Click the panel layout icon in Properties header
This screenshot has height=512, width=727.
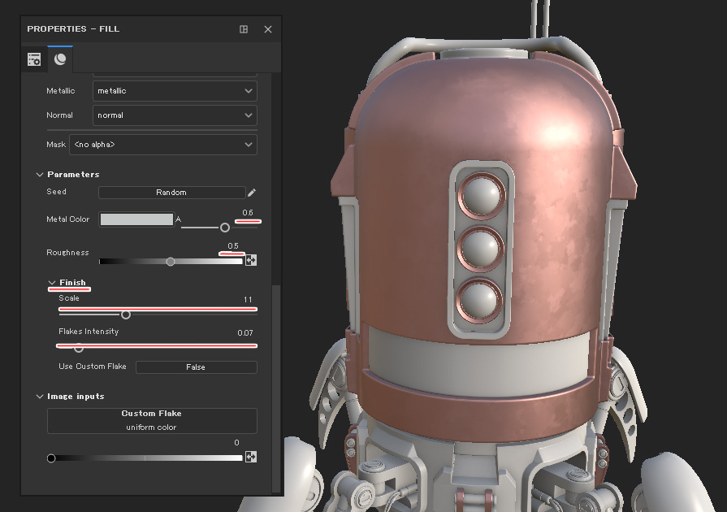pos(244,29)
